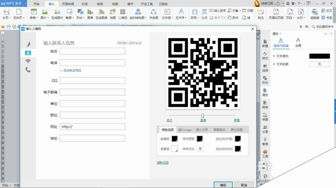Screen dimensions: 336x188
Task: Select the phone number QR type icon
Action: tap(28, 70)
